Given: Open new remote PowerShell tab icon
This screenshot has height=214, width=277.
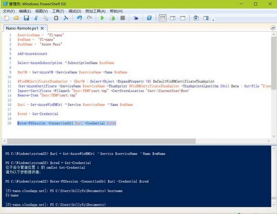Looking at the screenshot, I should pyautogui.click(x=136, y=18).
